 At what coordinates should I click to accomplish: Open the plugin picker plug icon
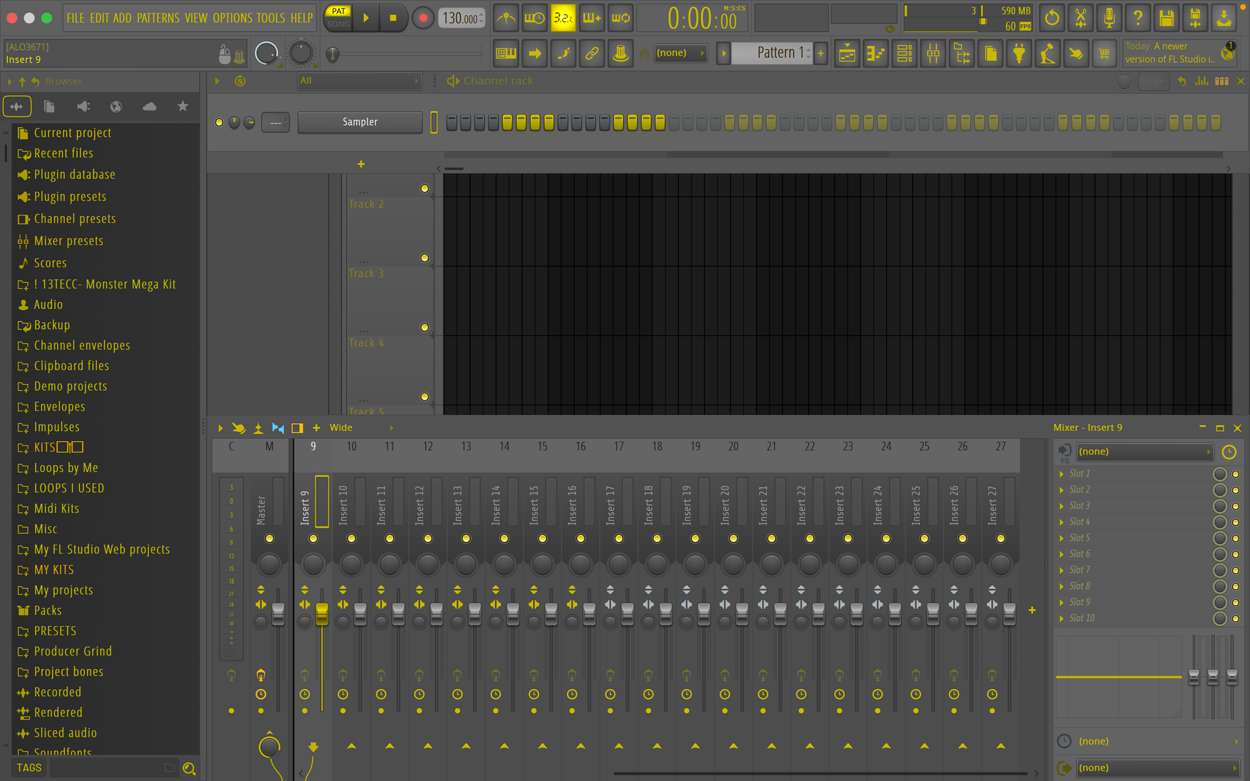tap(1019, 53)
